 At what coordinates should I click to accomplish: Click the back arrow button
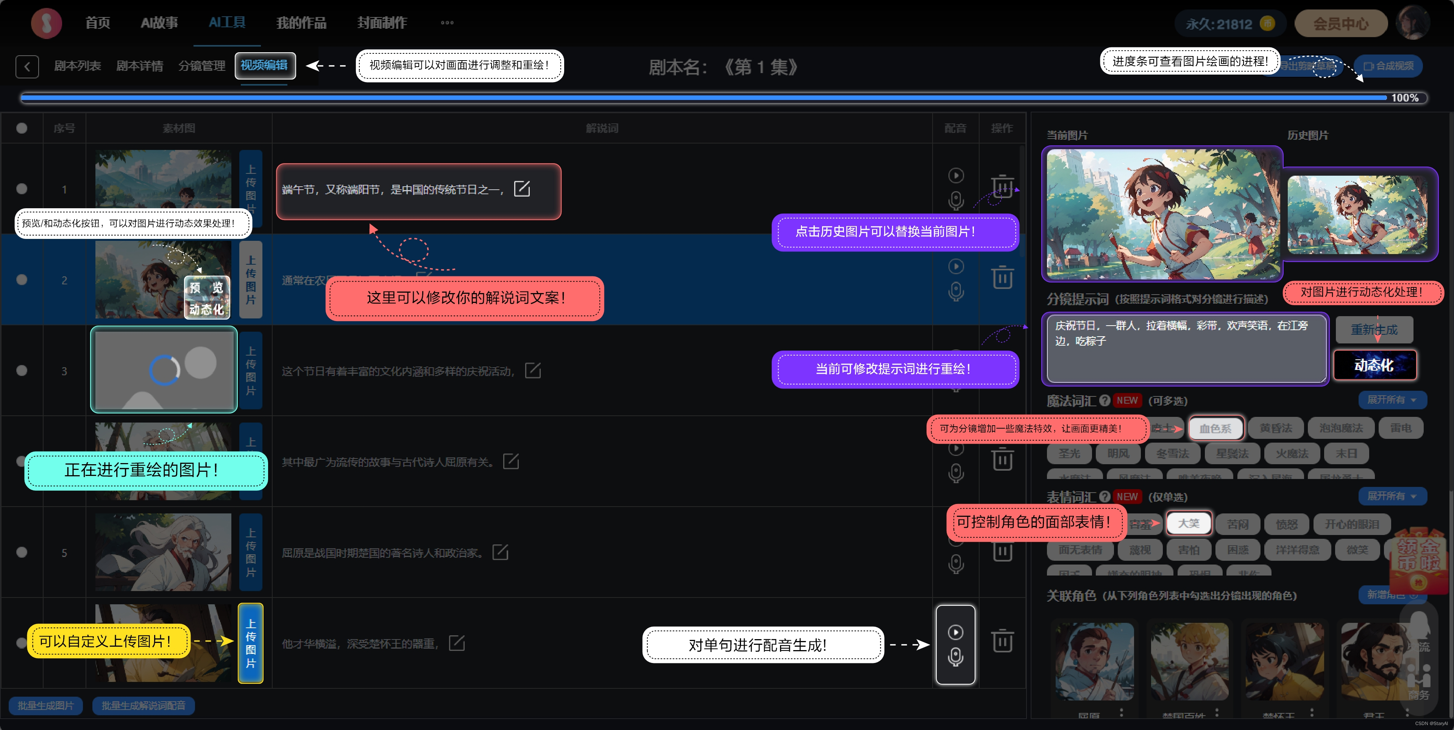point(27,67)
